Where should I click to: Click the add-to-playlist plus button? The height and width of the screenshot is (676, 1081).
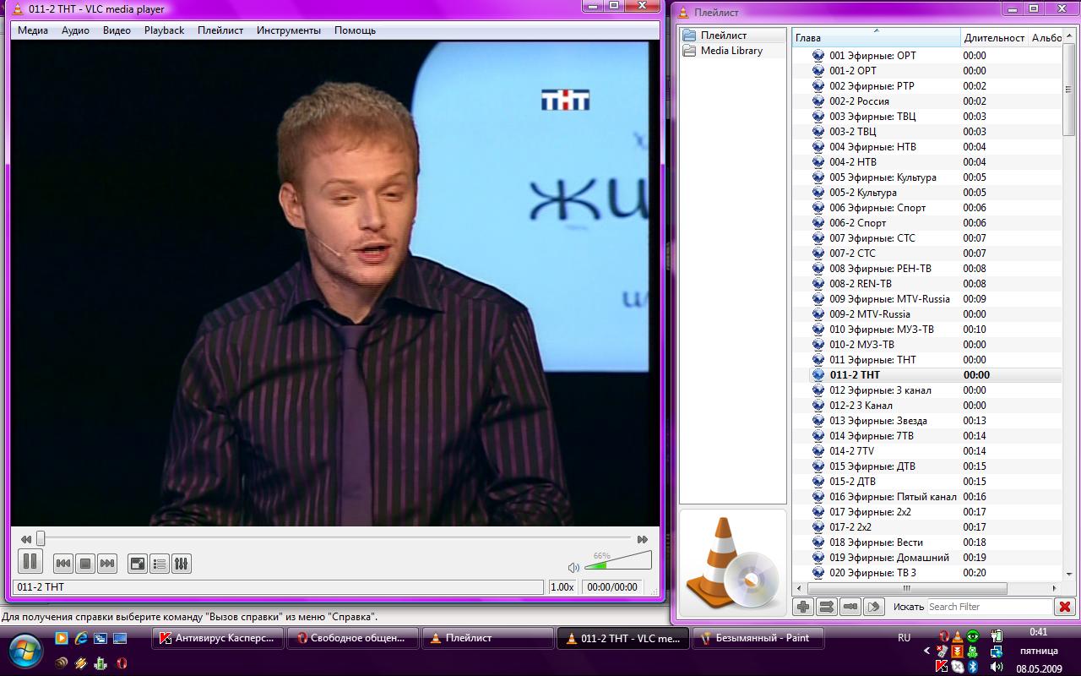click(x=803, y=607)
